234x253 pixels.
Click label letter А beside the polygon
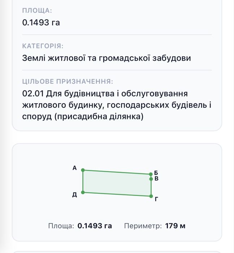(x=74, y=168)
